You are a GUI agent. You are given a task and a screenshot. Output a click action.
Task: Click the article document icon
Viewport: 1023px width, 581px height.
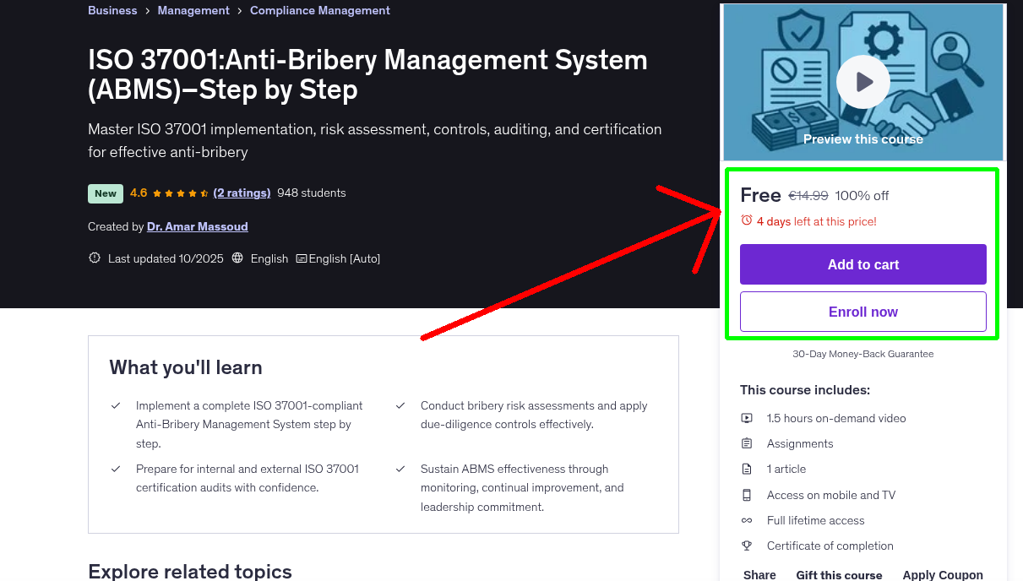(x=747, y=469)
